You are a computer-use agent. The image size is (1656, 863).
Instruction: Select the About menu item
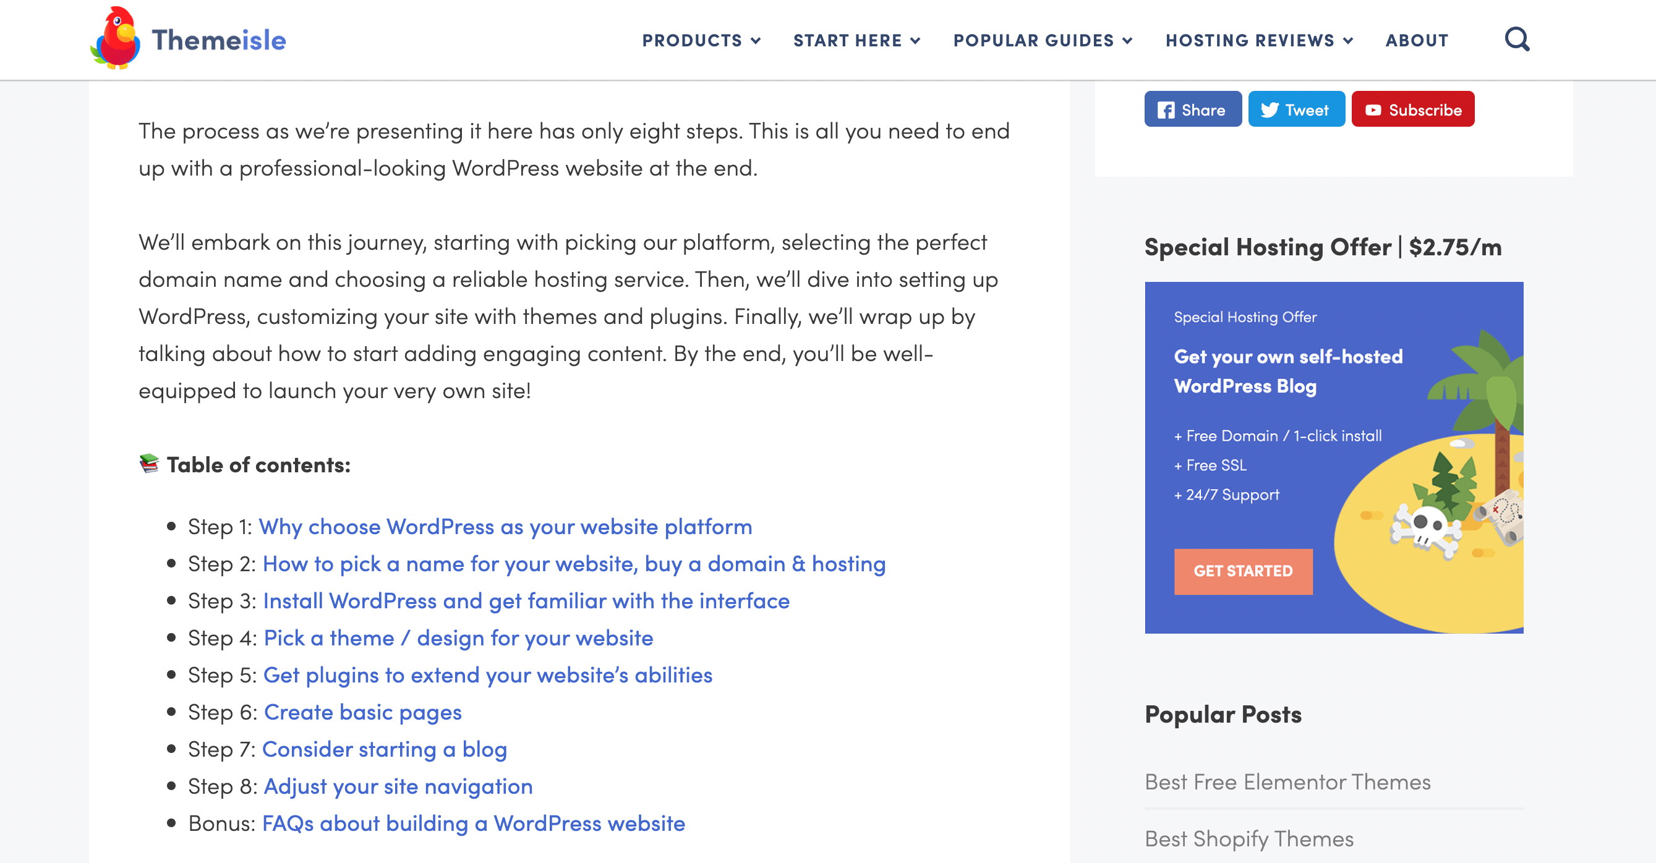1416,40
